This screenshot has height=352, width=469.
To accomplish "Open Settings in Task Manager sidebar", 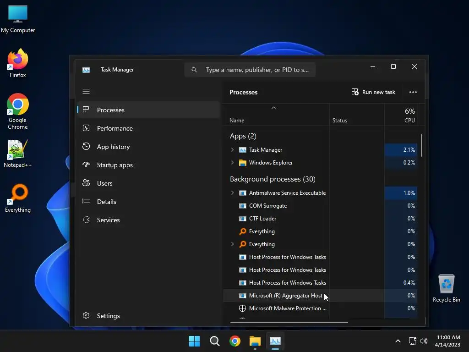I will [149, 316].
